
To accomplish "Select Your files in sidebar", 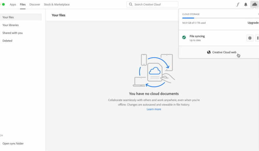I will 21,17.
